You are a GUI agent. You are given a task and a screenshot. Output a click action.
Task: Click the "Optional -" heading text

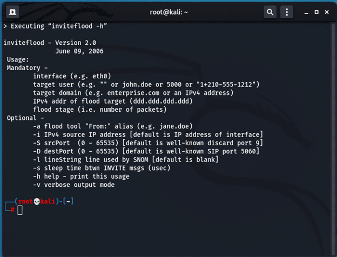(x=24, y=118)
